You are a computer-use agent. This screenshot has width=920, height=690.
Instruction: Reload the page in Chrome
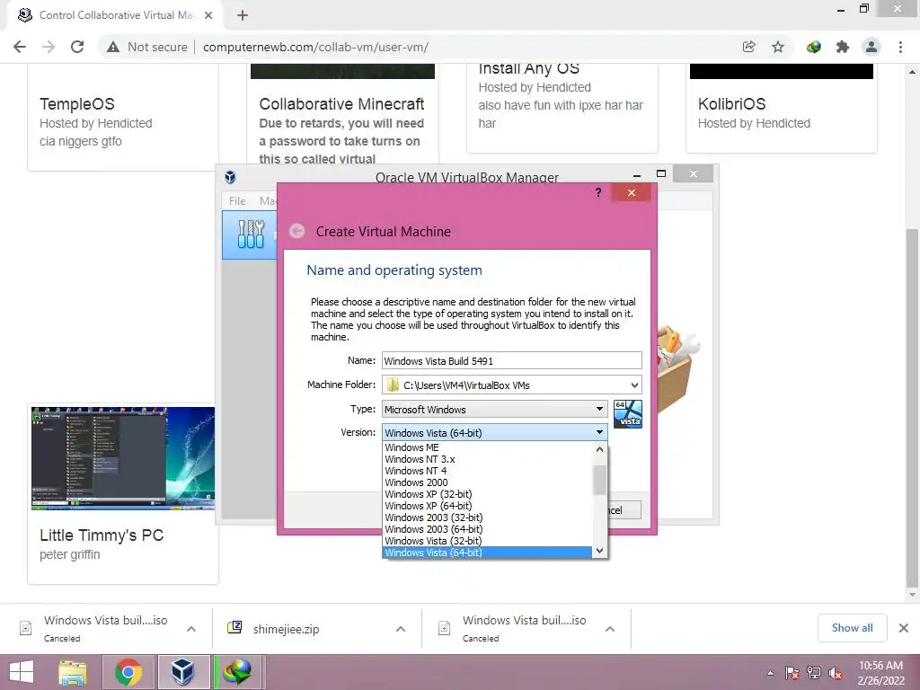(x=77, y=47)
